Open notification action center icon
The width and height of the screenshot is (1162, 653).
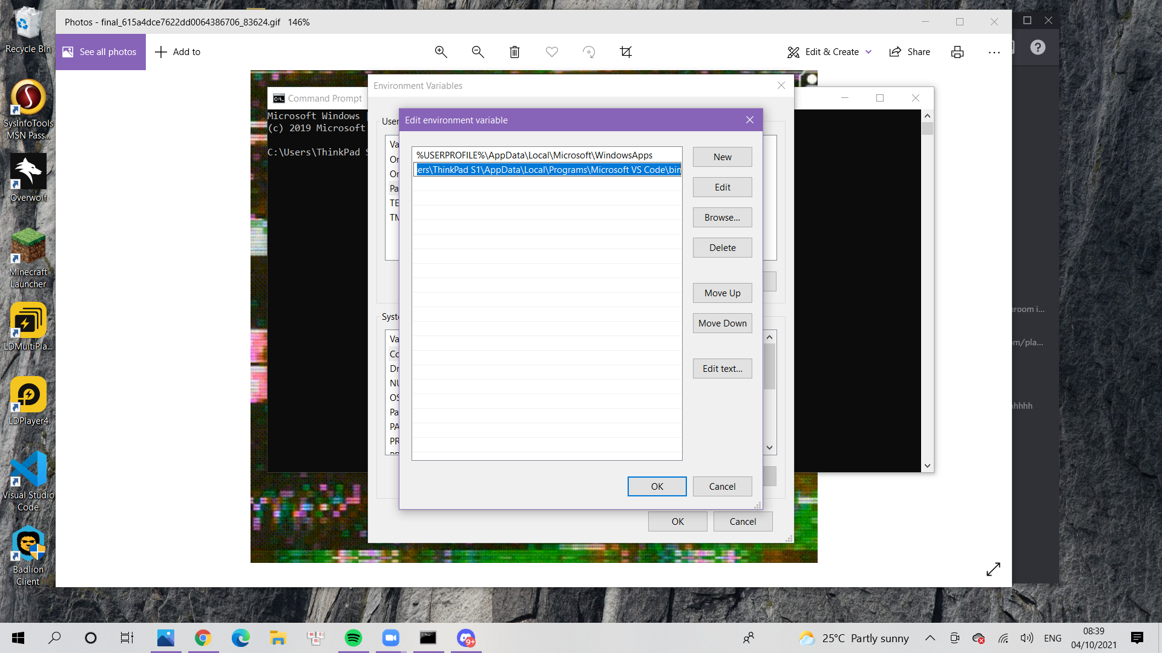(x=1137, y=638)
